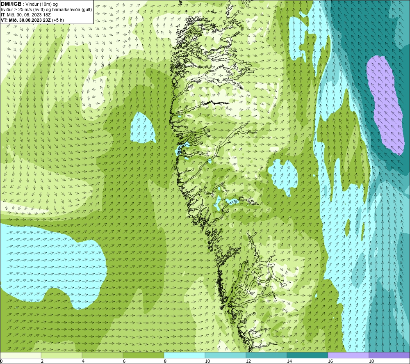Click the legend scale label "16"

330,361
